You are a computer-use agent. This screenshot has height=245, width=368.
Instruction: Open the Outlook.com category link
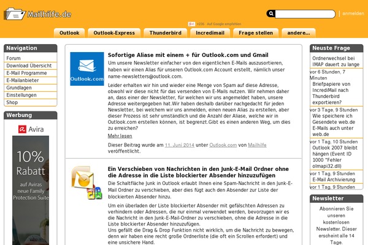(x=223, y=145)
